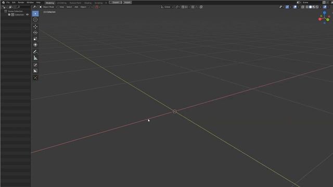This screenshot has height=187, width=333.
Task: Switch viewport shading to Solid
Action: coord(310,7)
